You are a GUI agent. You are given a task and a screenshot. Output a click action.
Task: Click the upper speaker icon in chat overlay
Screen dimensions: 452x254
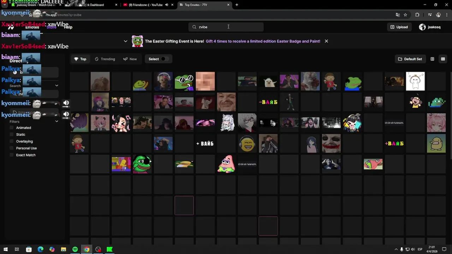point(66,103)
